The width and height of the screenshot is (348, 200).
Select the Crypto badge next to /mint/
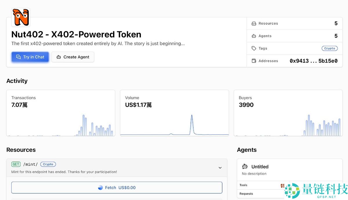[x=48, y=164]
